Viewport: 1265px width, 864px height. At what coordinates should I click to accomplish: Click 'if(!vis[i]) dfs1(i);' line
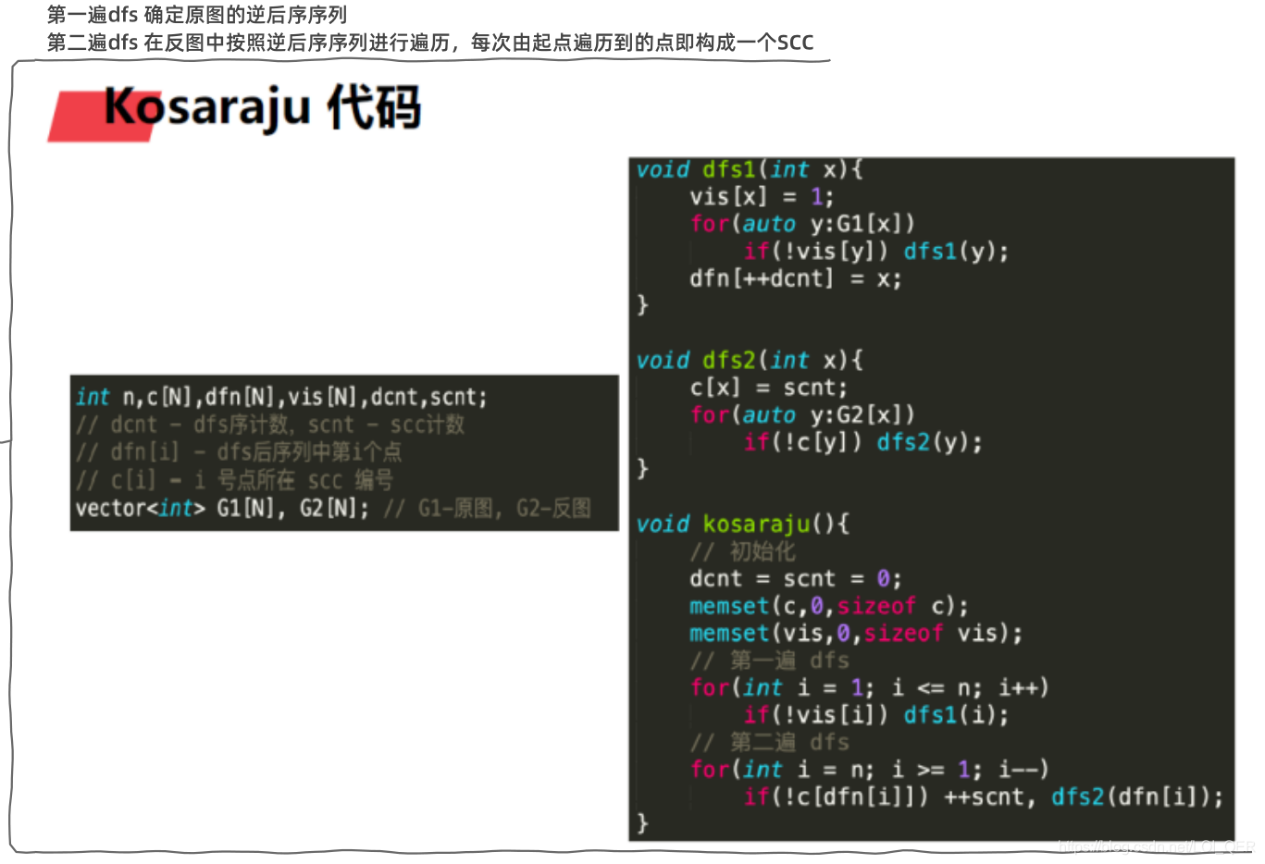[x=876, y=714]
